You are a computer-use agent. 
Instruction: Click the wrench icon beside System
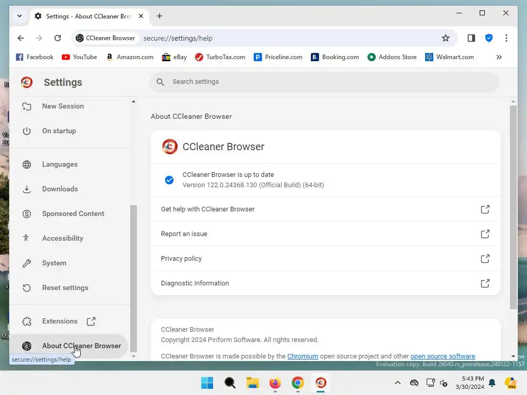[27, 263]
